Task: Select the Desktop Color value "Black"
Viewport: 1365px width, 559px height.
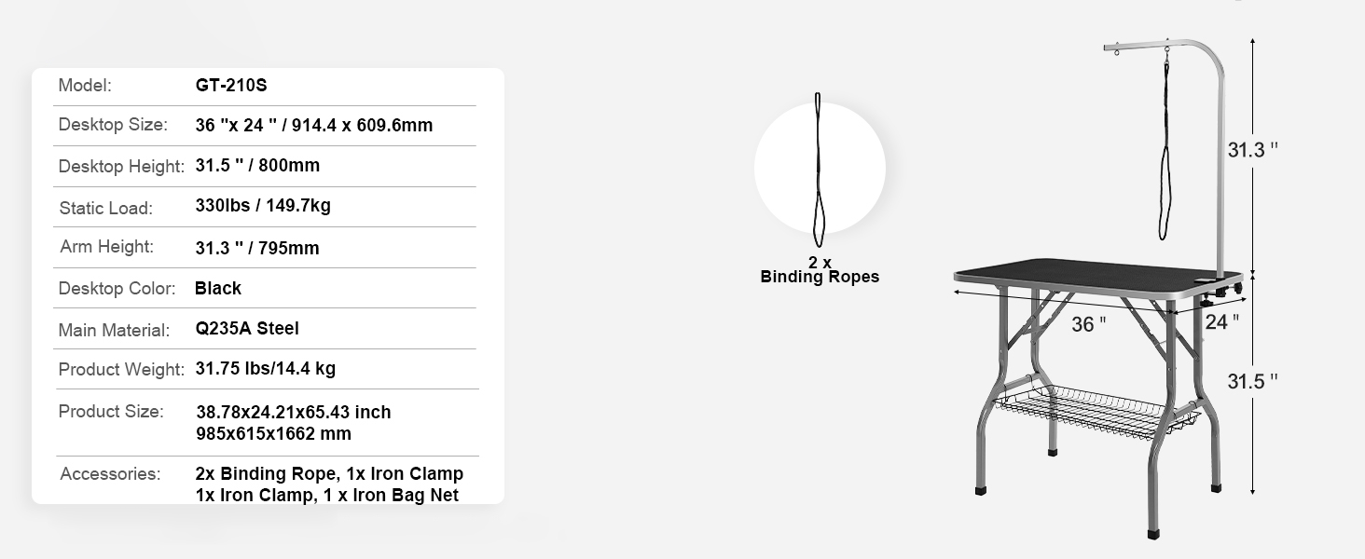Action: pyautogui.click(x=218, y=288)
